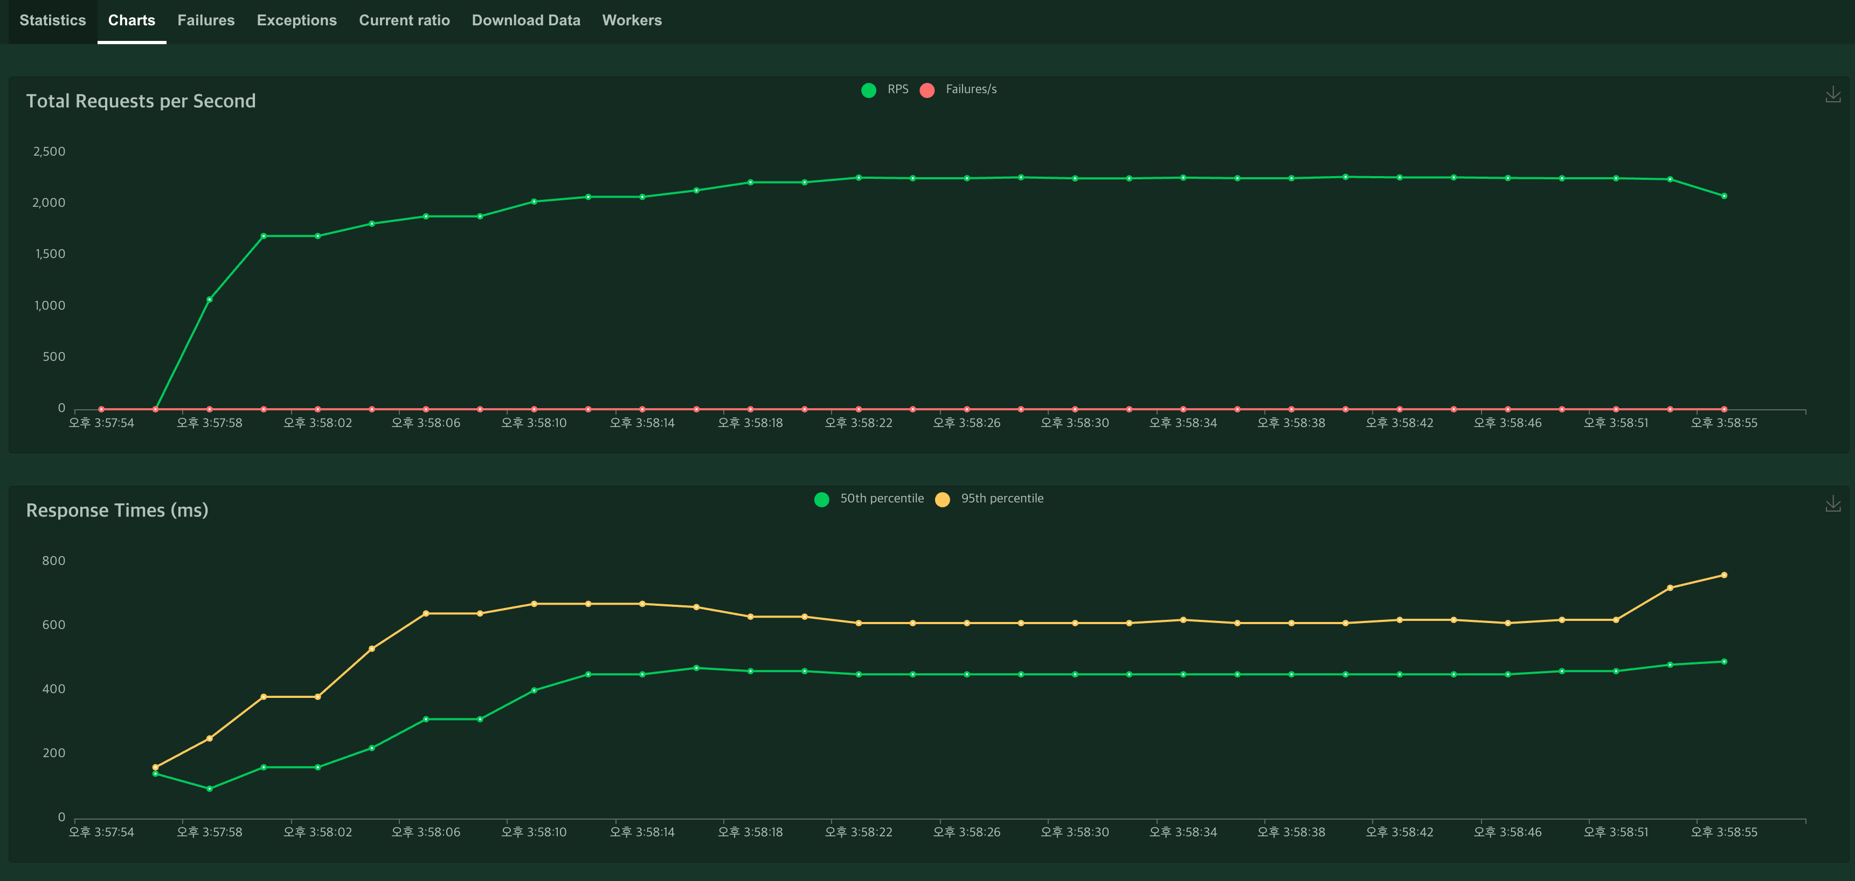Select the Charts tab
The image size is (1855, 881).
click(x=132, y=20)
